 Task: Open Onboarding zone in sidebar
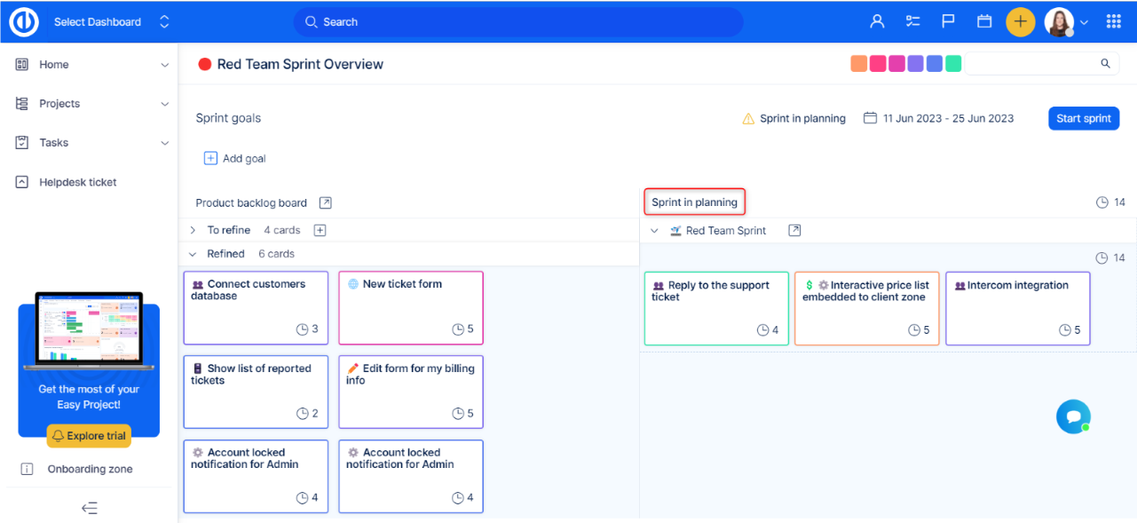click(90, 469)
